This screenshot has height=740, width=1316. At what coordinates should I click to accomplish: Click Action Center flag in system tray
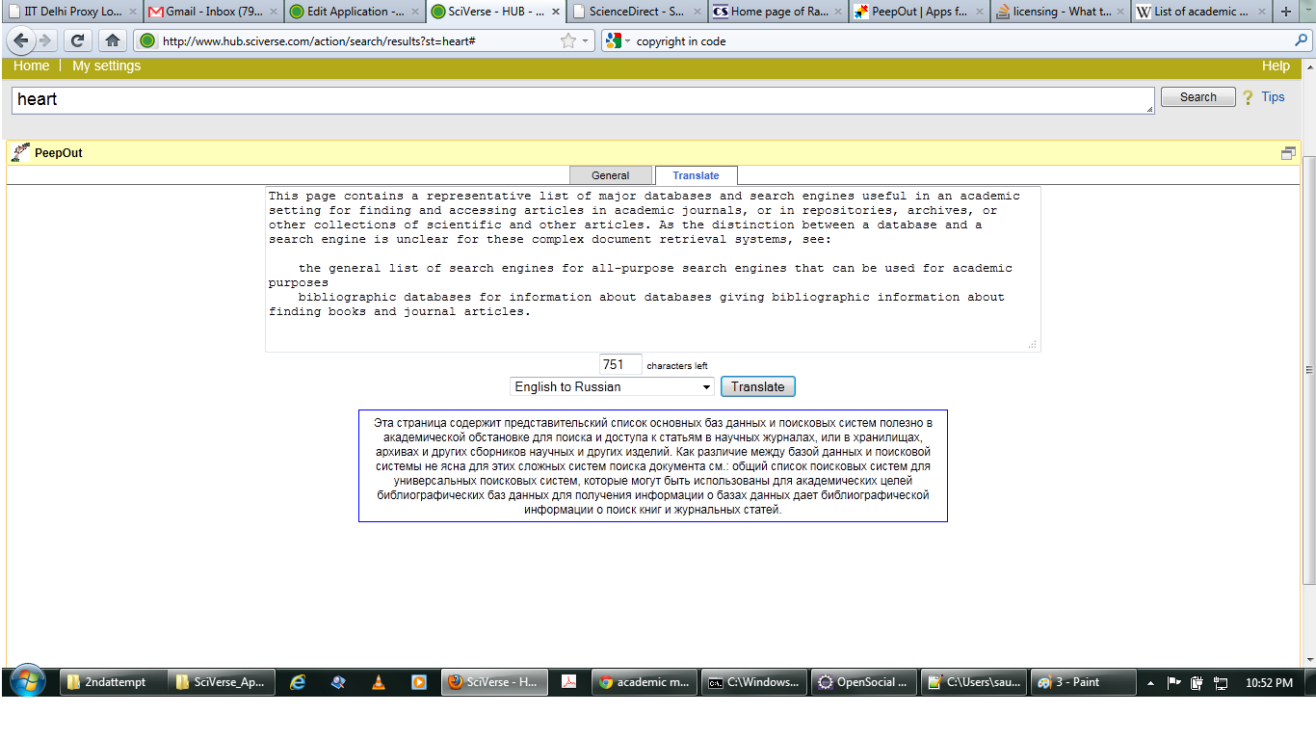coord(1173,682)
